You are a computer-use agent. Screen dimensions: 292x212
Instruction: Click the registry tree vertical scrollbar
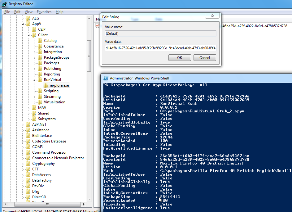(x=89, y=56)
